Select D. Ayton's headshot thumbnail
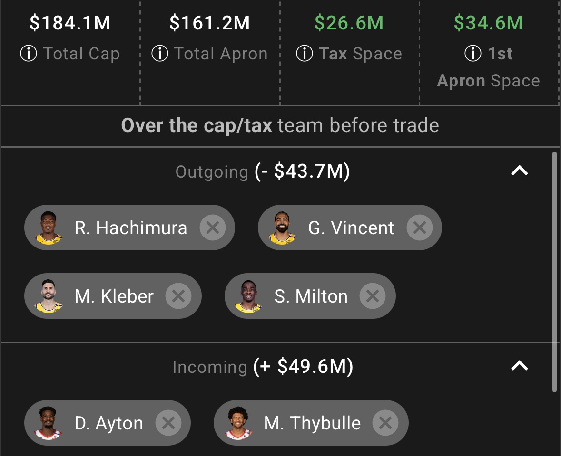The height and width of the screenshot is (456, 561). 49,423
